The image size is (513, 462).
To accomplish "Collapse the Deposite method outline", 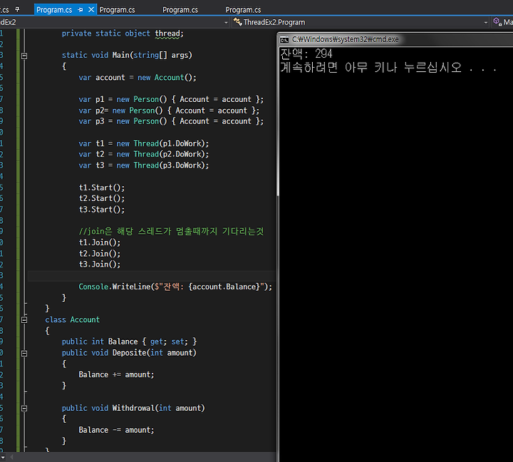I will tap(24, 354).
